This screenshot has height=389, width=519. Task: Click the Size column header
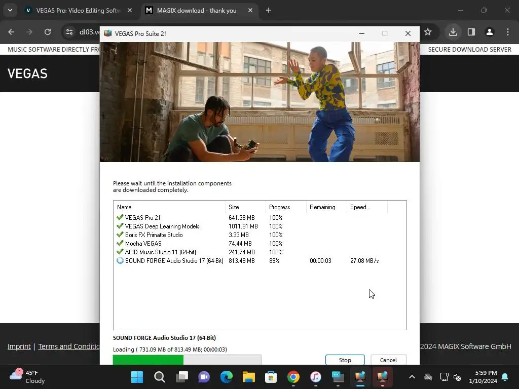pos(245,207)
